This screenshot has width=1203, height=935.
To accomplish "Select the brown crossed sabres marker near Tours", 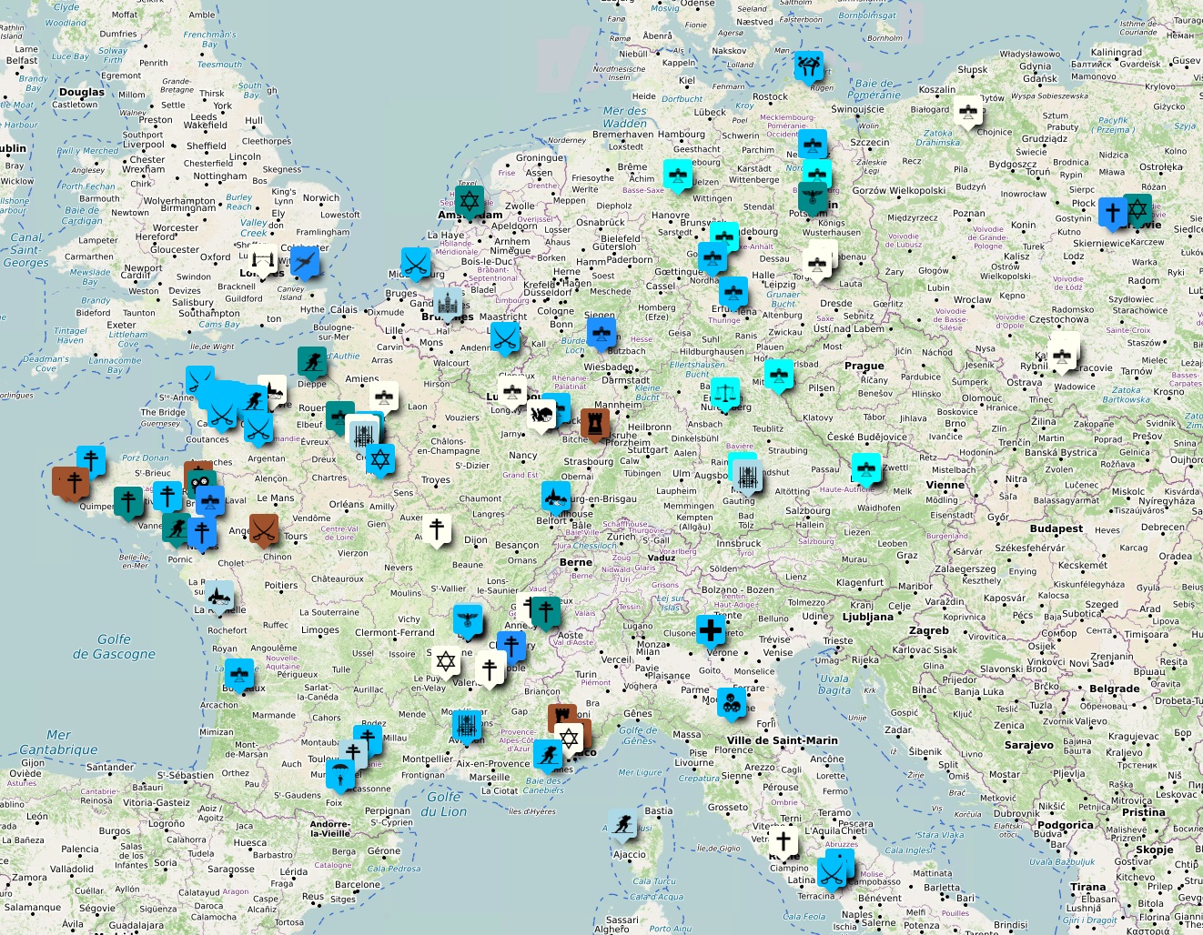I will click(x=264, y=528).
